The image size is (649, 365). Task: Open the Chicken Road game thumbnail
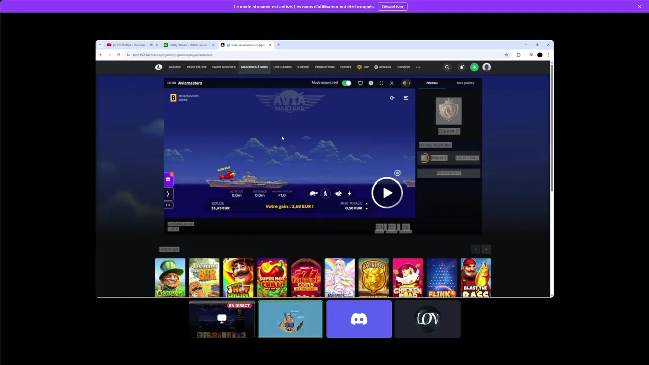pos(408,277)
